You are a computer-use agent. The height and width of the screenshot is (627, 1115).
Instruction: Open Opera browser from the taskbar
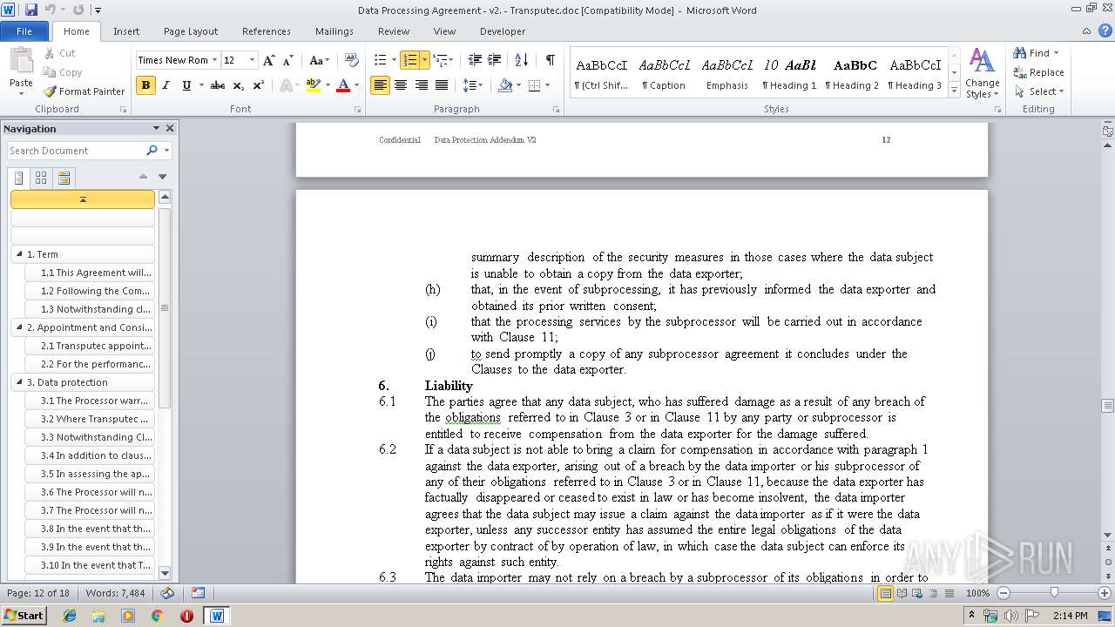pos(186,616)
